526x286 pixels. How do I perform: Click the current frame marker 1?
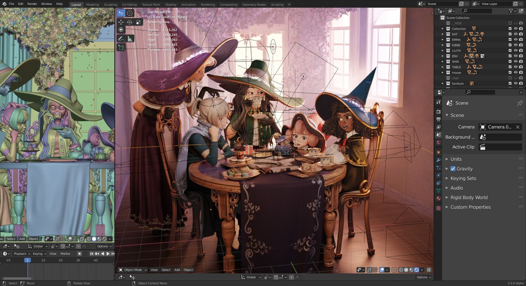(x=27, y=260)
